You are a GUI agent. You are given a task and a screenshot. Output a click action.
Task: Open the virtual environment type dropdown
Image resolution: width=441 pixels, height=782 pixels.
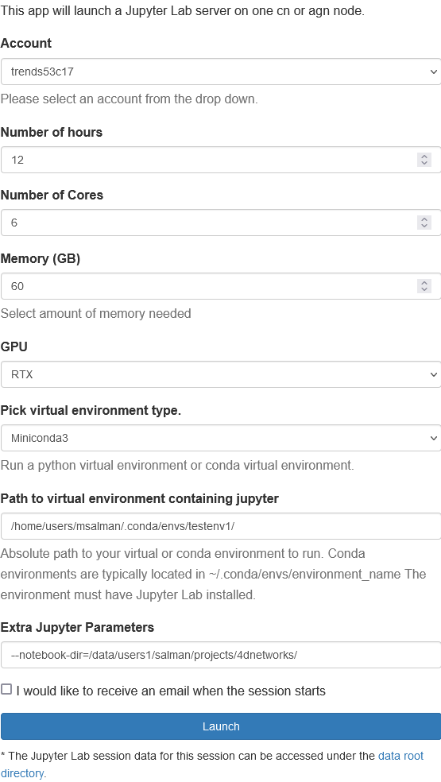221,438
